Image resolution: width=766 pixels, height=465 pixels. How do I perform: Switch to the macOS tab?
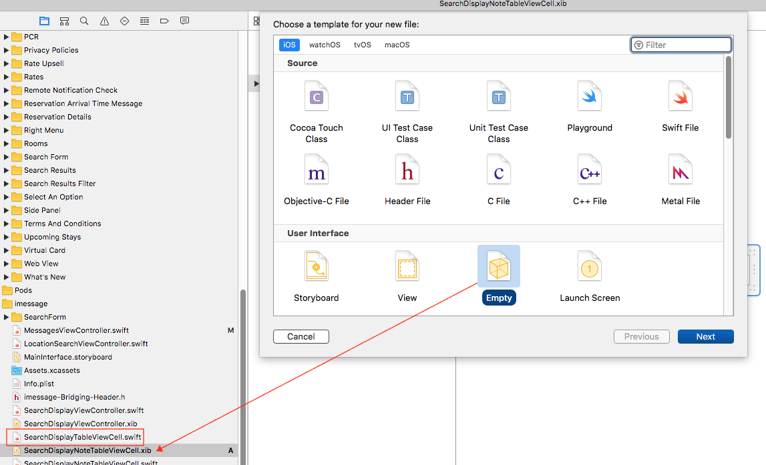click(397, 45)
